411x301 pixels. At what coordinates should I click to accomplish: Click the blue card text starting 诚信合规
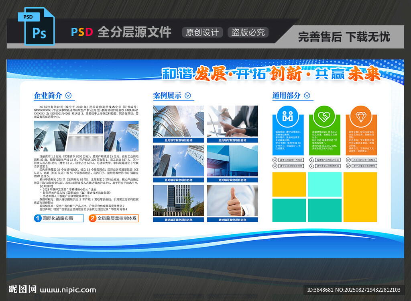tap(288, 140)
